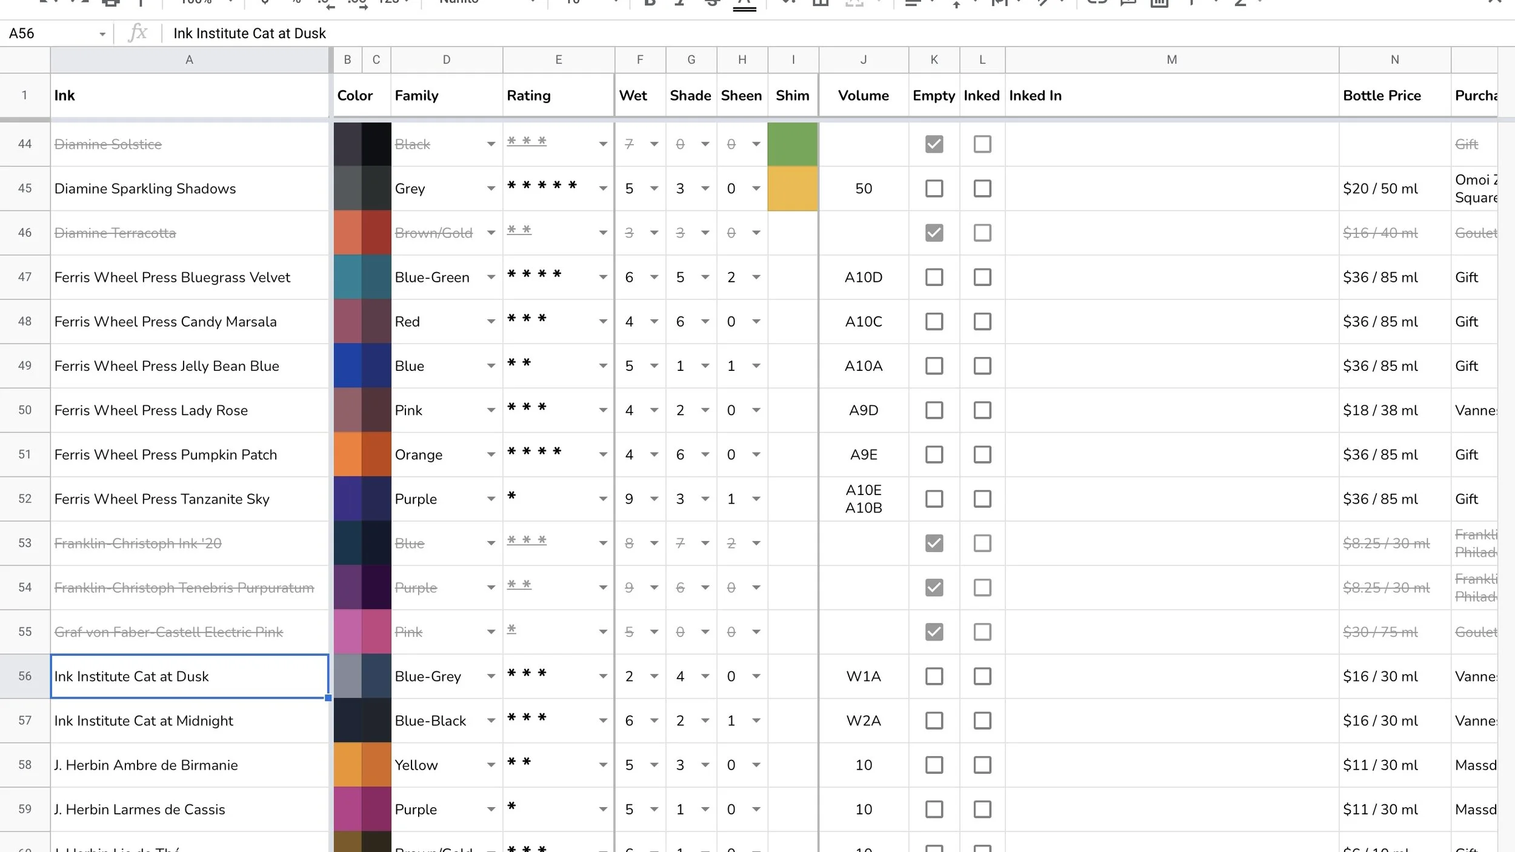Open Family dropdown for Ink Institute Cat at Midnight
This screenshot has height=852, width=1515.
(x=491, y=721)
